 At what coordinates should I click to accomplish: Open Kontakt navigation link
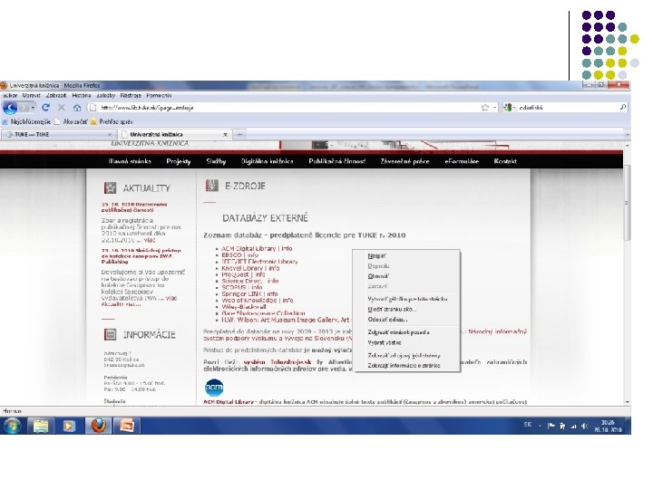coord(505,161)
